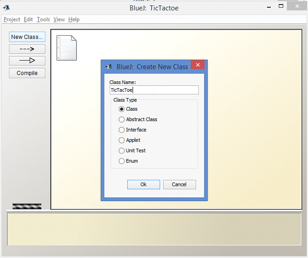Click the object bench area at bottom
The width and height of the screenshot is (308, 258).
click(x=154, y=229)
